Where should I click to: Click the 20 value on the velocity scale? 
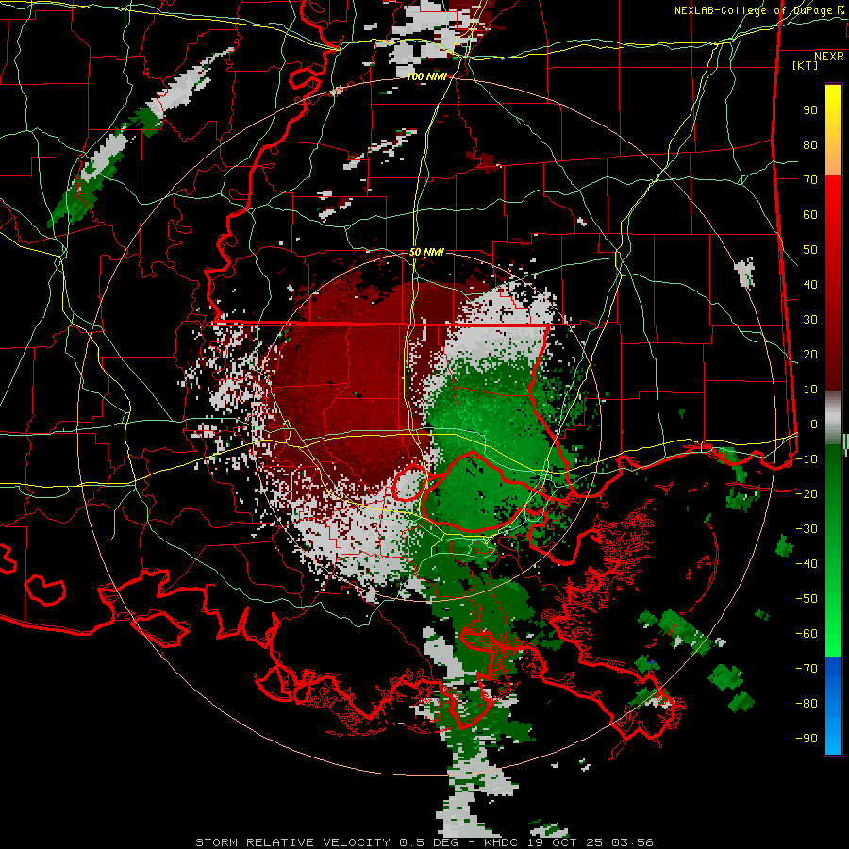coord(810,354)
